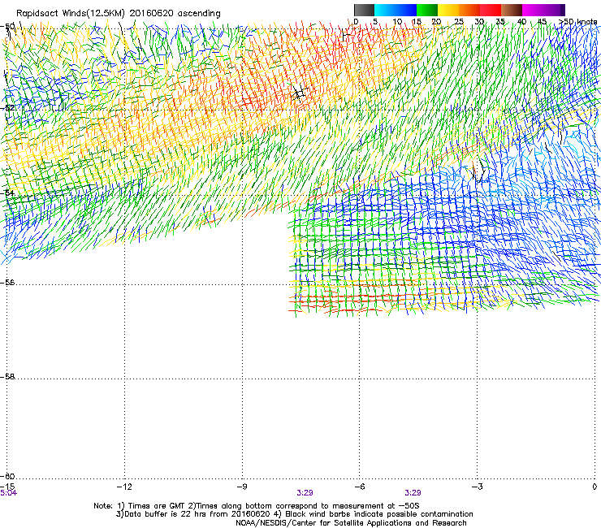Click the legend scale label '25'
This screenshot has width=601, height=528.
459,21
